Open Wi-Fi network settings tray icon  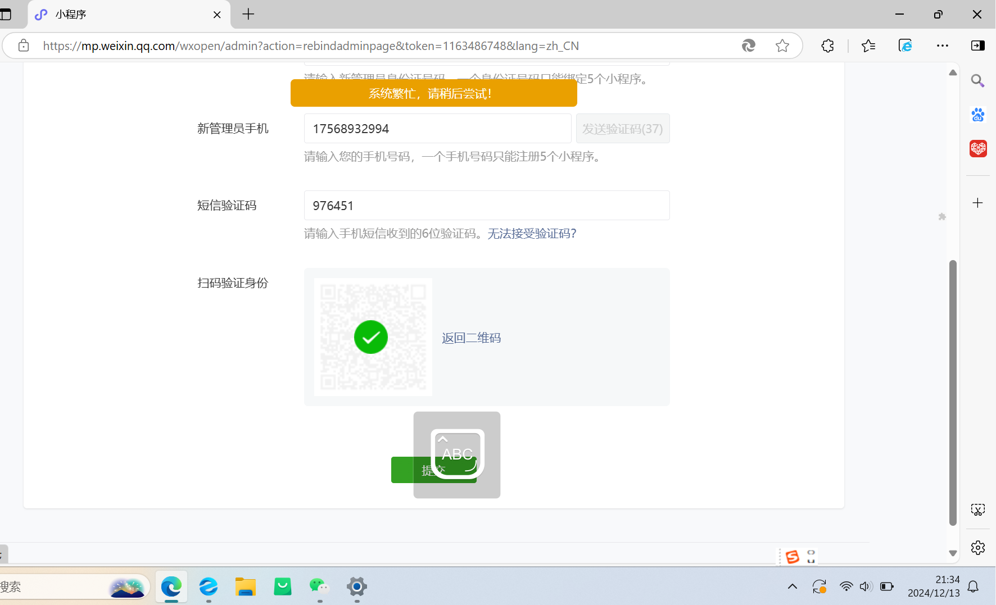[846, 587]
